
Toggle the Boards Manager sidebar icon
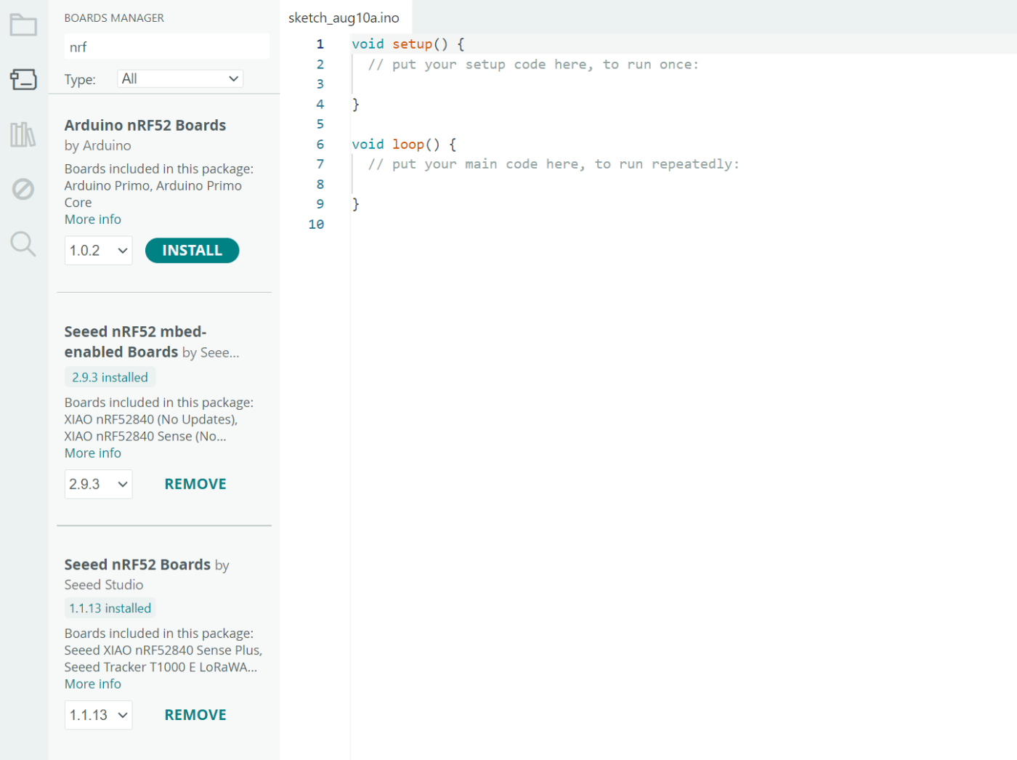[x=23, y=79]
